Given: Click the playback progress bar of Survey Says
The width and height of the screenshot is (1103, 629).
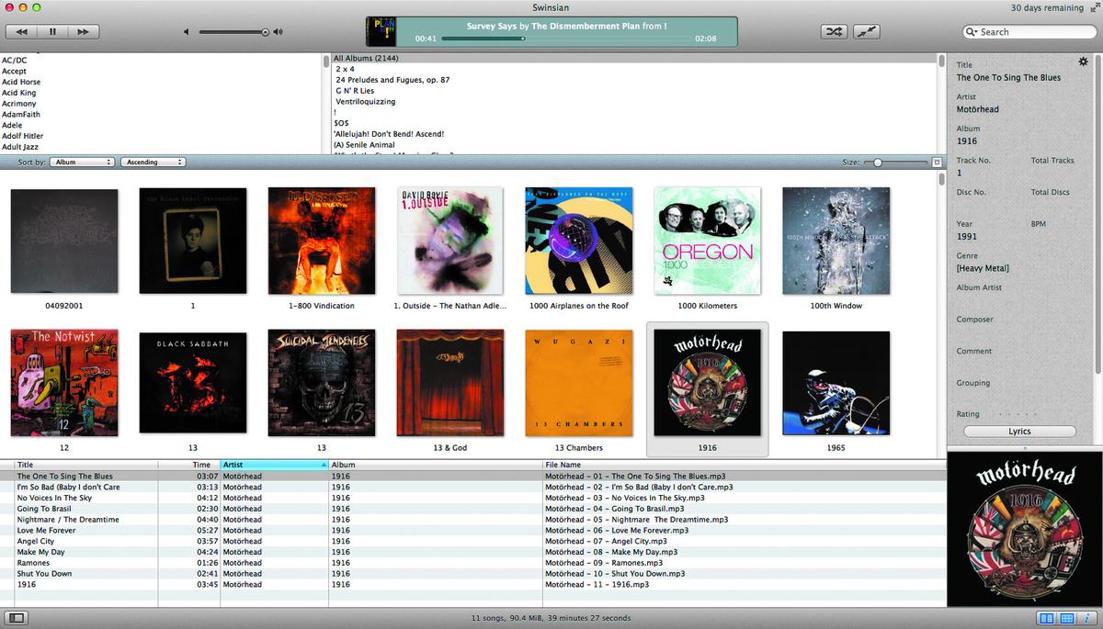Looking at the screenshot, I should click(565, 39).
